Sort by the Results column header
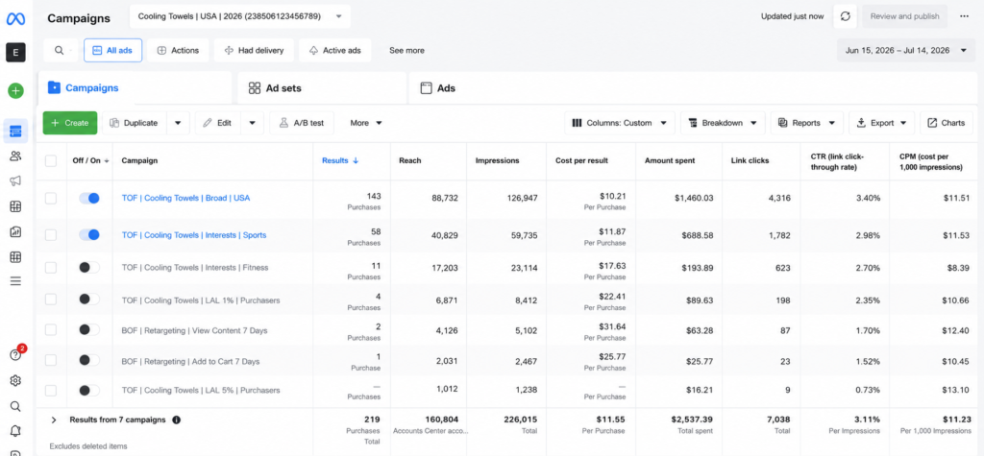Image resolution: width=984 pixels, height=456 pixels. point(341,160)
